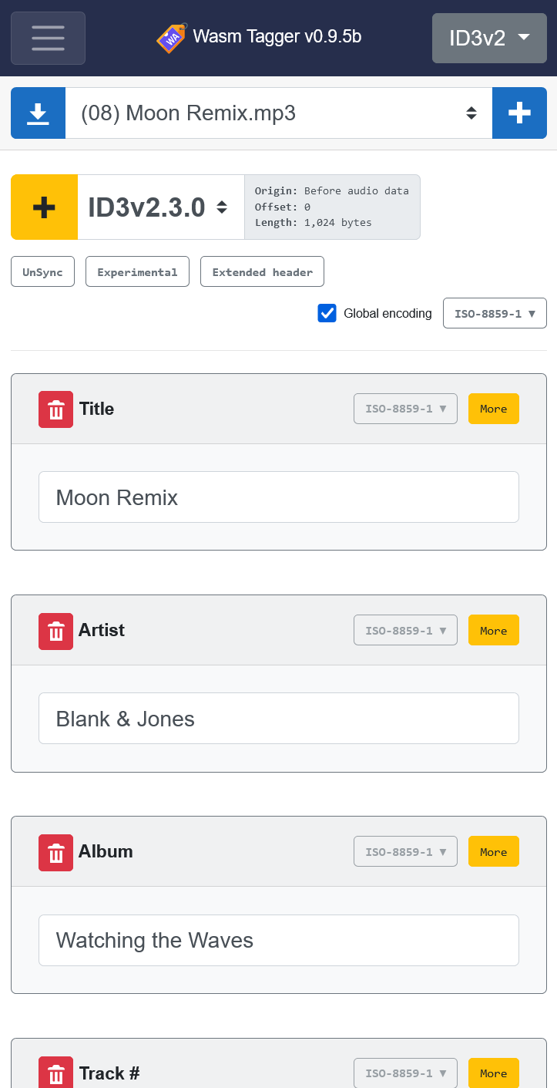Delete the Album frame

[55, 853]
